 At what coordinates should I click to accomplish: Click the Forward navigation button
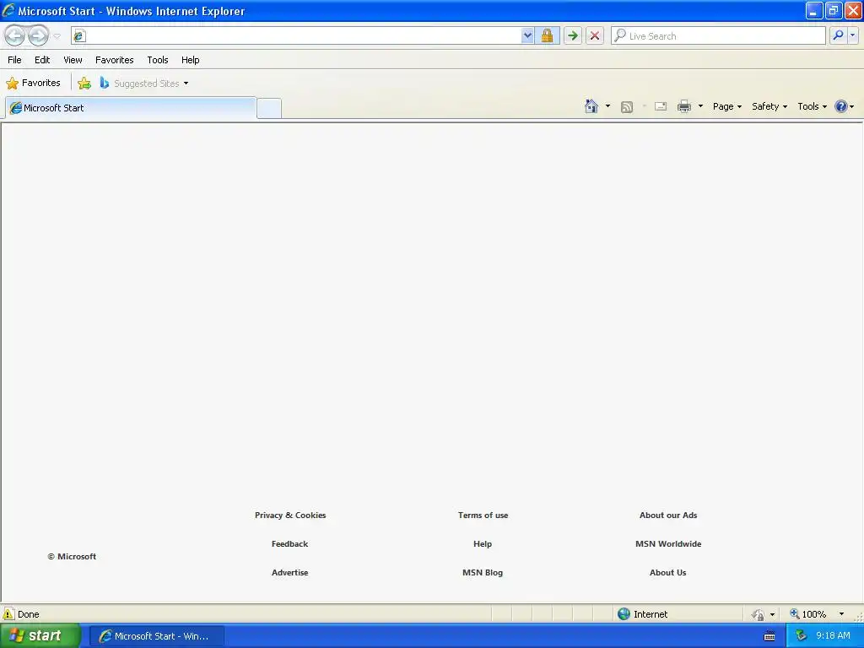[x=38, y=35]
